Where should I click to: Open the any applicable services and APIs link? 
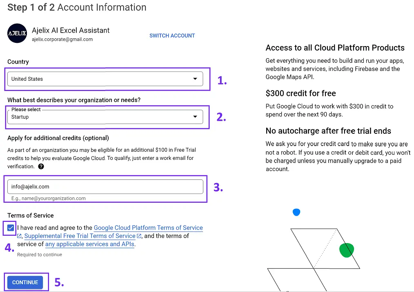(x=90, y=244)
